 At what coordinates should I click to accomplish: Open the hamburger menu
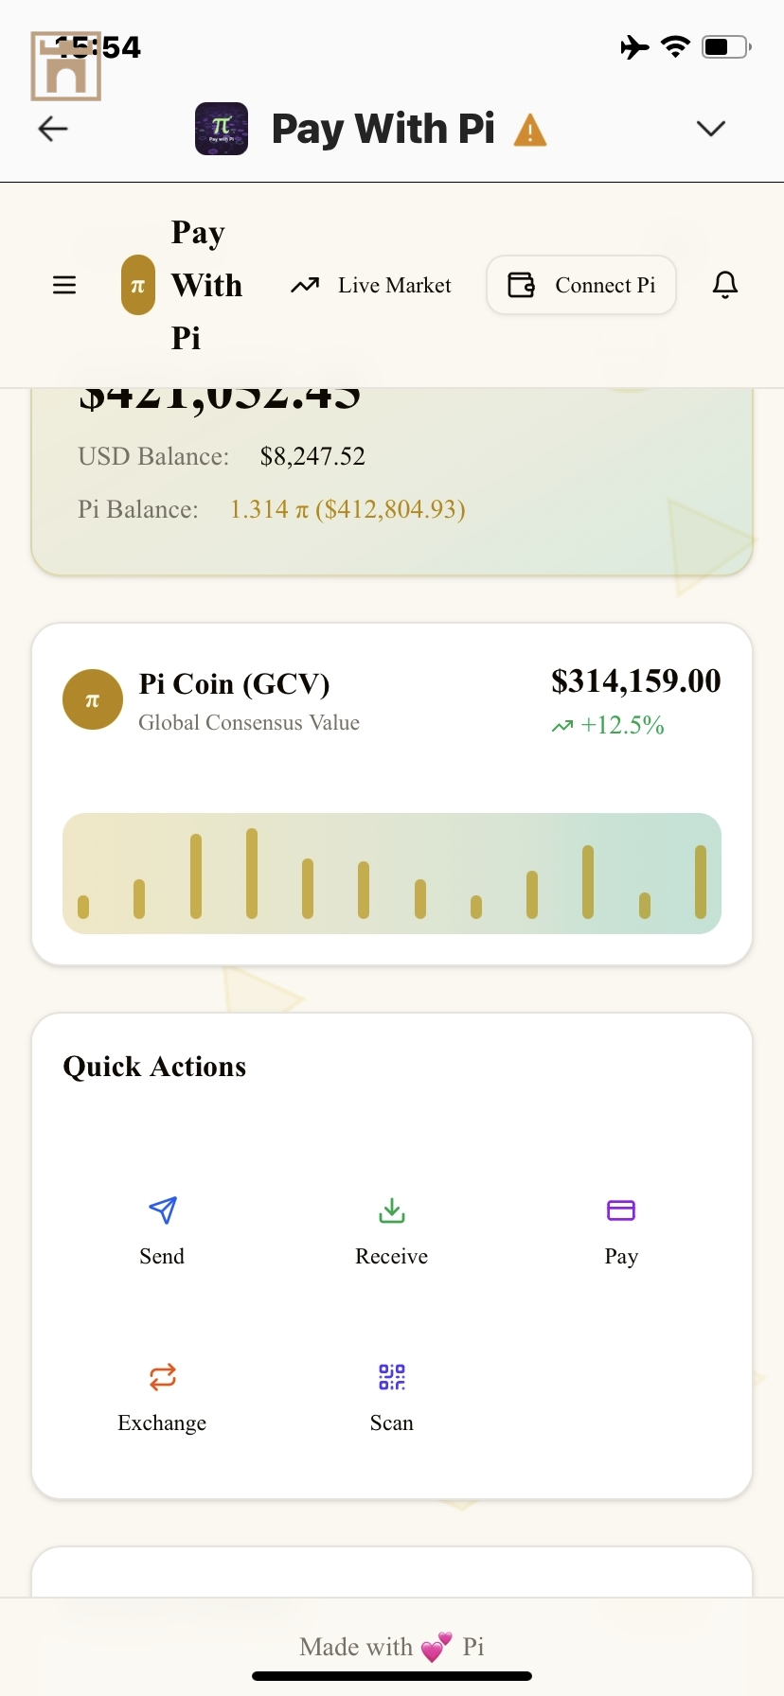pyautogui.click(x=64, y=285)
